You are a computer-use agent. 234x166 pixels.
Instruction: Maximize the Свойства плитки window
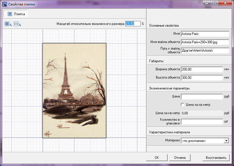214,3
